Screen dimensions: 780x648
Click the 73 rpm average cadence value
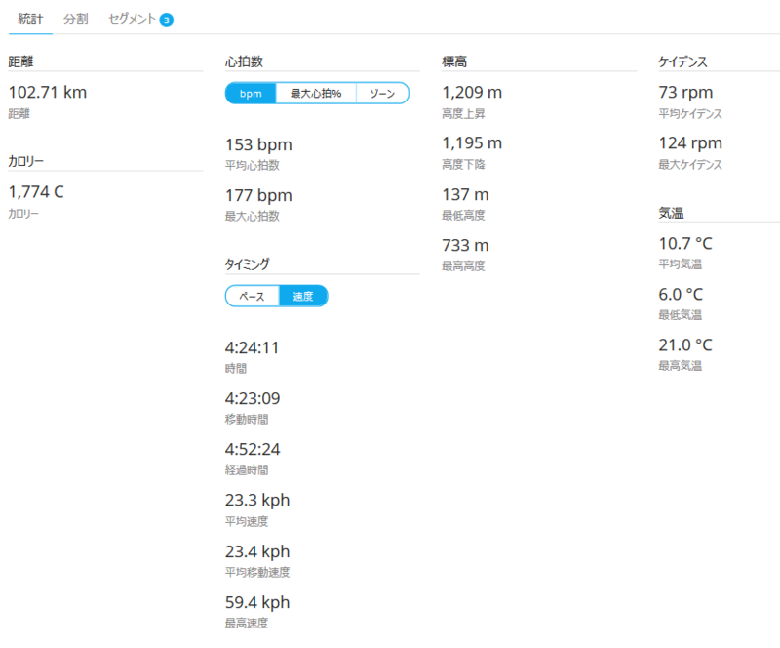[685, 93]
